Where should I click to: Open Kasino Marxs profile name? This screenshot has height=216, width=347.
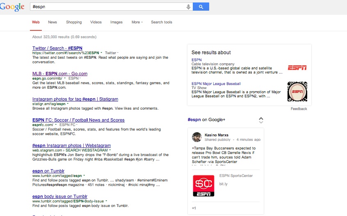(217, 135)
